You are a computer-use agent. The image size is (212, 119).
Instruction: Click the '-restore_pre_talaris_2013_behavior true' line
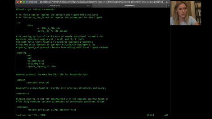coord(51,110)
